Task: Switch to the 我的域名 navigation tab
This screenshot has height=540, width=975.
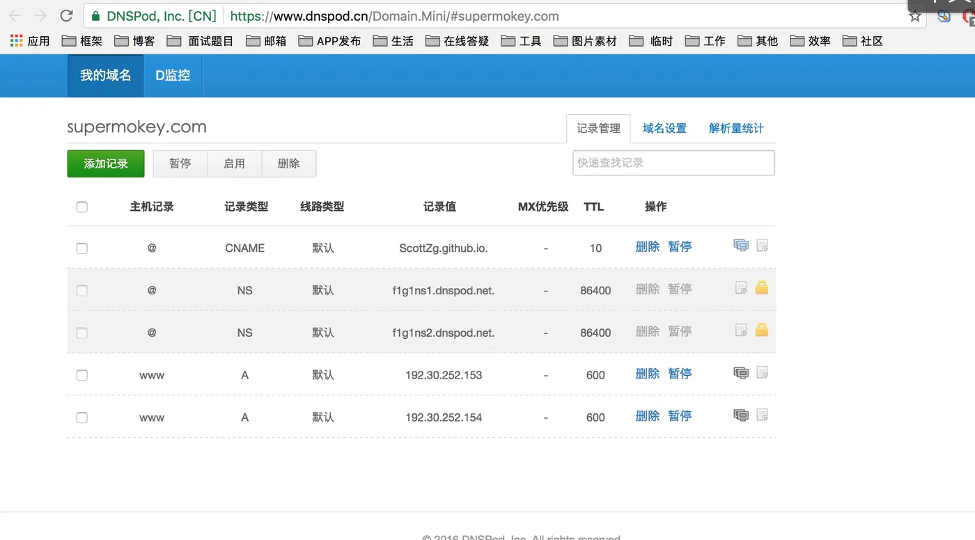Action: pos(105,76)
